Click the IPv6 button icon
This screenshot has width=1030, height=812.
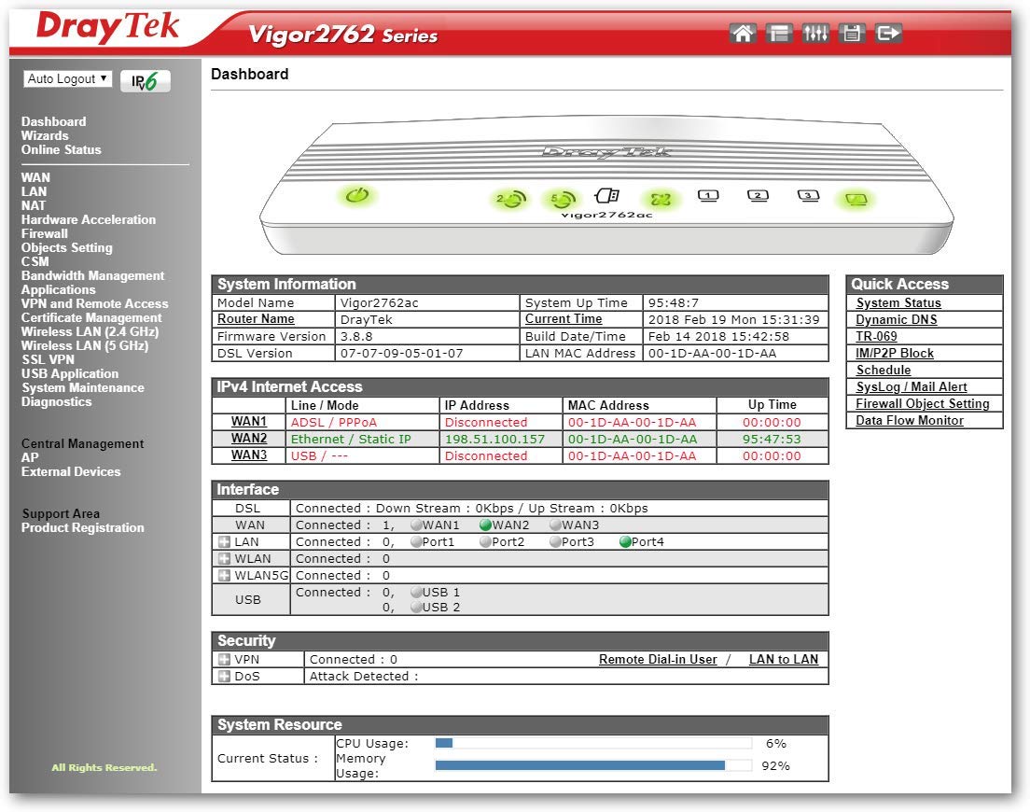[146, 81]
